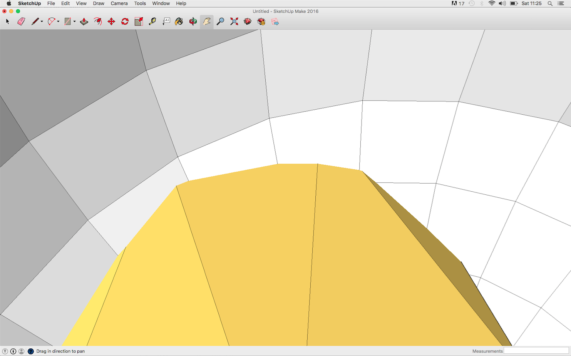Image resolution: width=571 pixels, height=356 pixels.
Task: Expand the Rectangle shape tool dropdown arrow
Action: coord(74,22)
